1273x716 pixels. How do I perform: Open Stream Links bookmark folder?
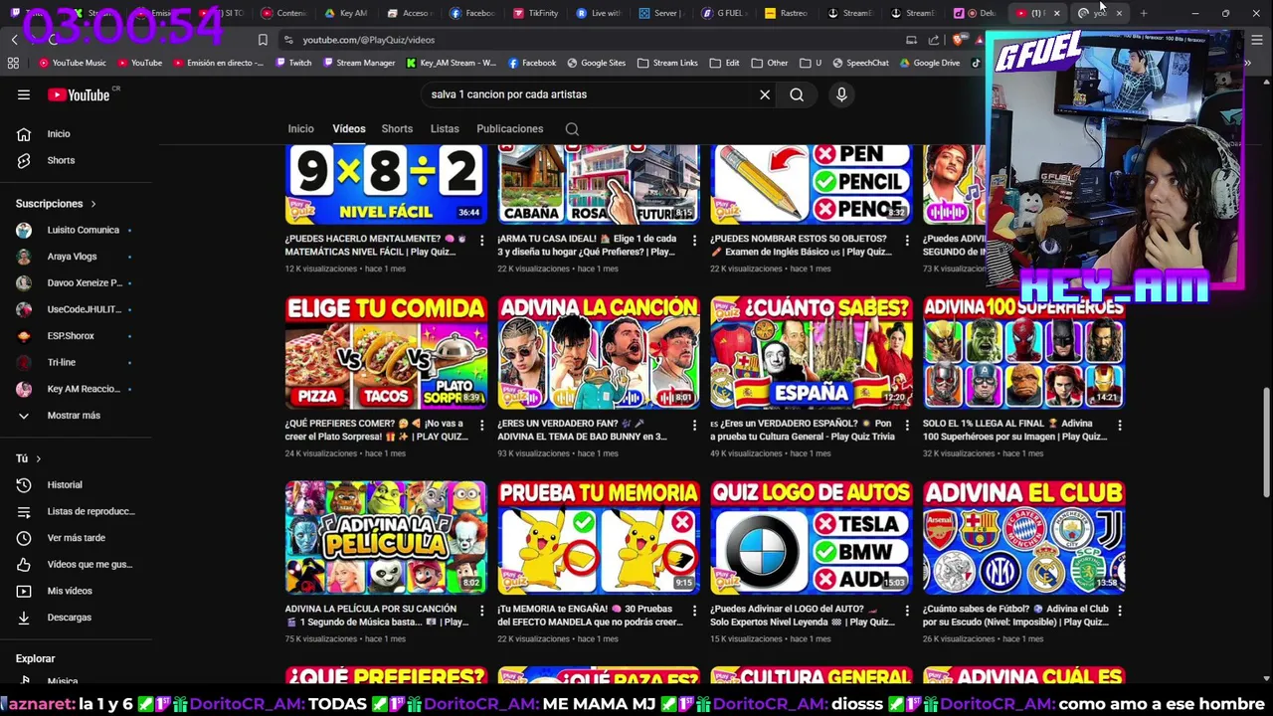(667, 63)
